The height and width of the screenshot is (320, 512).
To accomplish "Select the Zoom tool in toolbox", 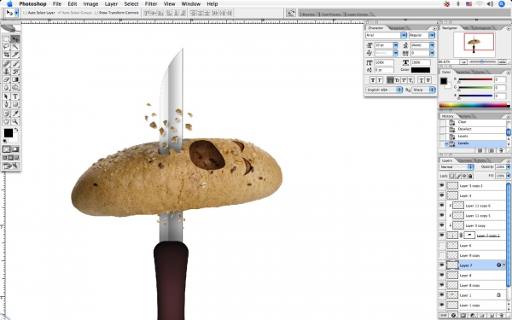I will click(x=15, y=121).
